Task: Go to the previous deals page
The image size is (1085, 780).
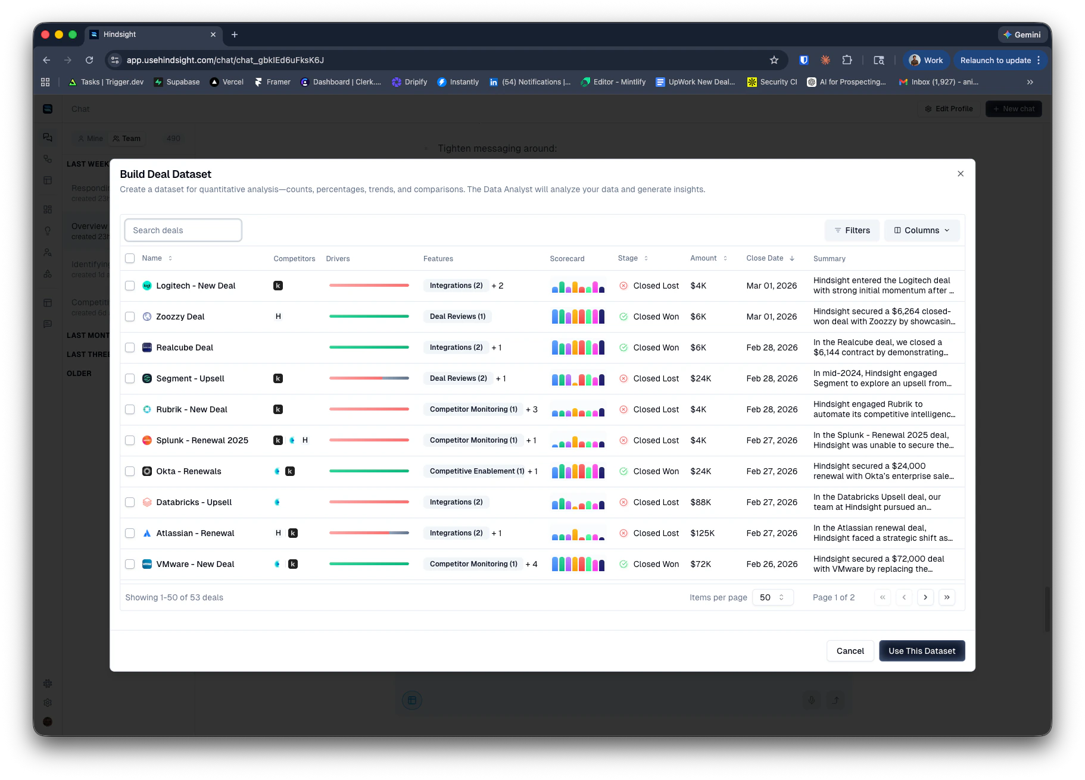Action: click(x=903, y=597)
